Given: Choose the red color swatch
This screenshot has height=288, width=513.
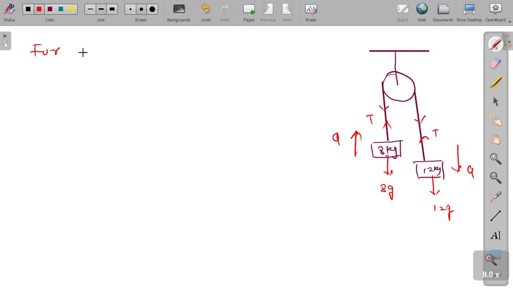Looking at the screenshot, I should coord(39,9).
